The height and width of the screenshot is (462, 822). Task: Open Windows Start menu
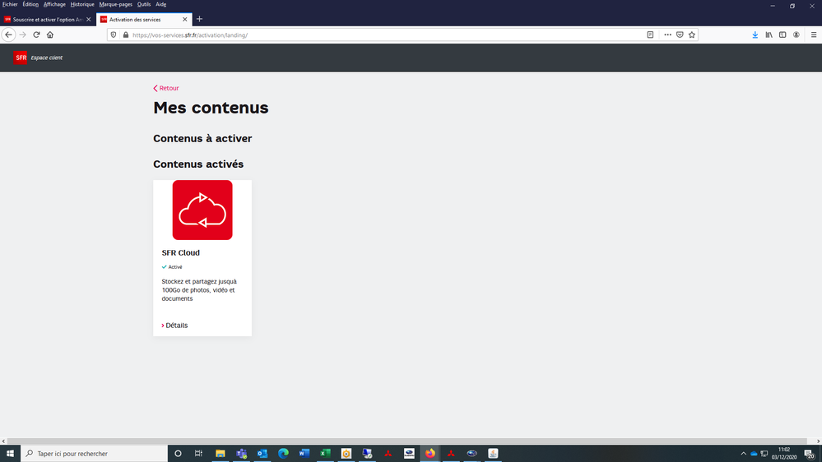[x=10, y=453]
